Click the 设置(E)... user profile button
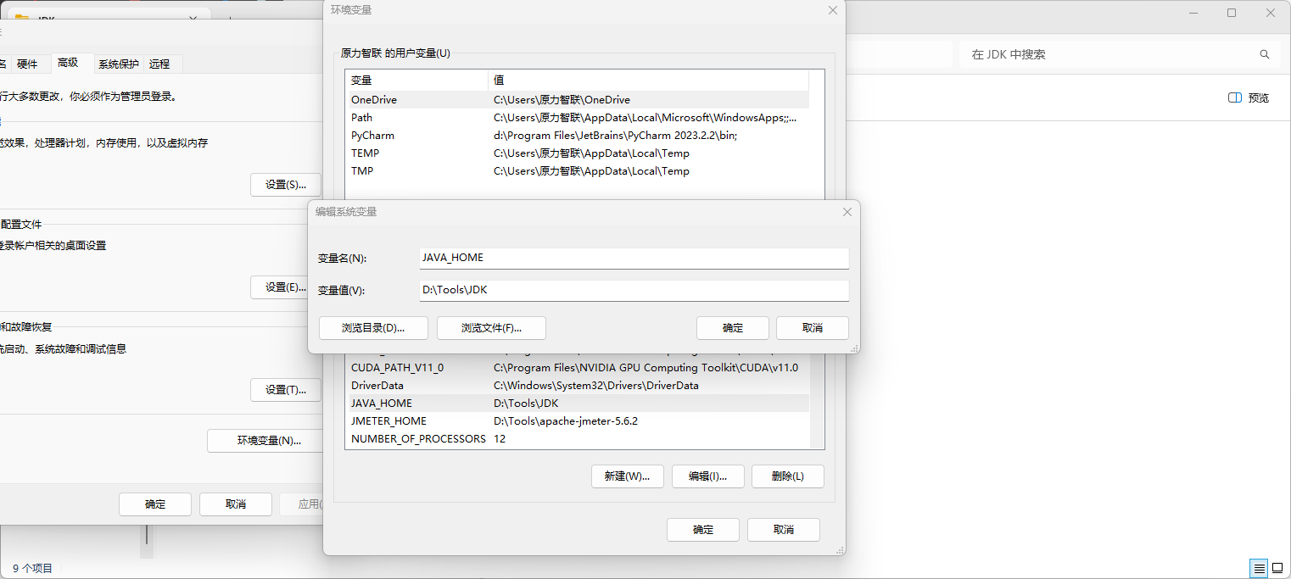 [x=286, y=287]
